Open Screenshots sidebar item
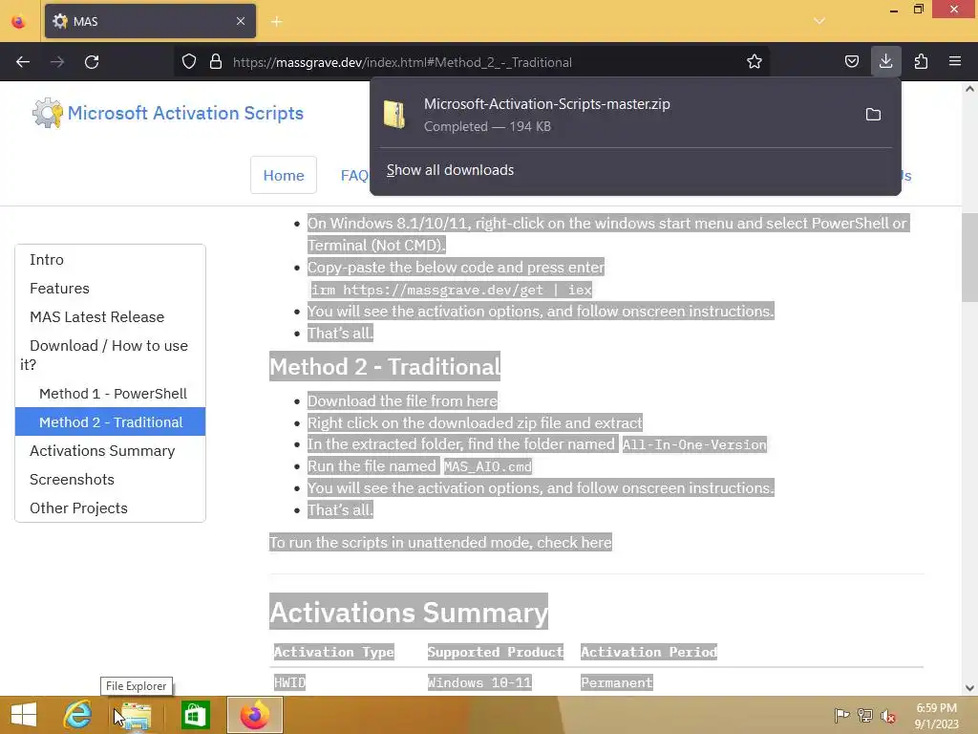978x734 pixels. 72,480
